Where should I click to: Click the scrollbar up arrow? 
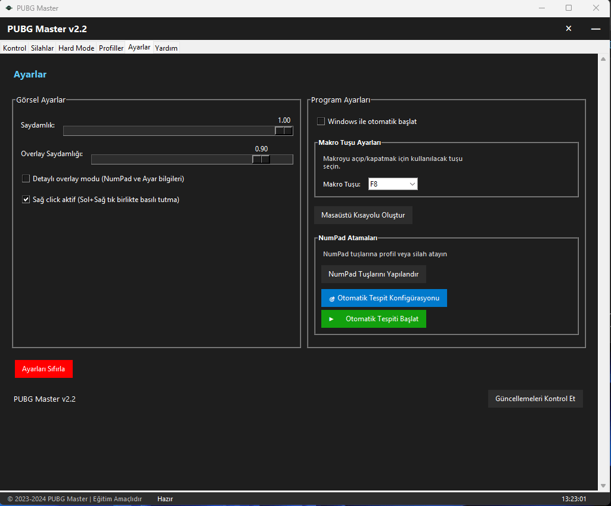(603, 59)
